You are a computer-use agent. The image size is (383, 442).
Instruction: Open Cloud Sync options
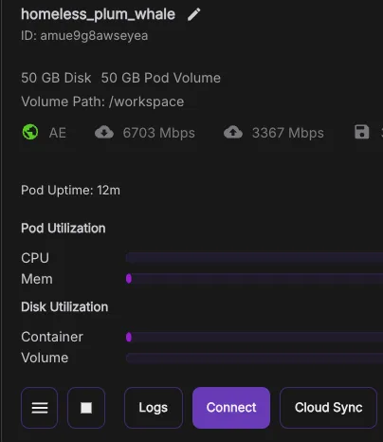[x=328, y=408]
